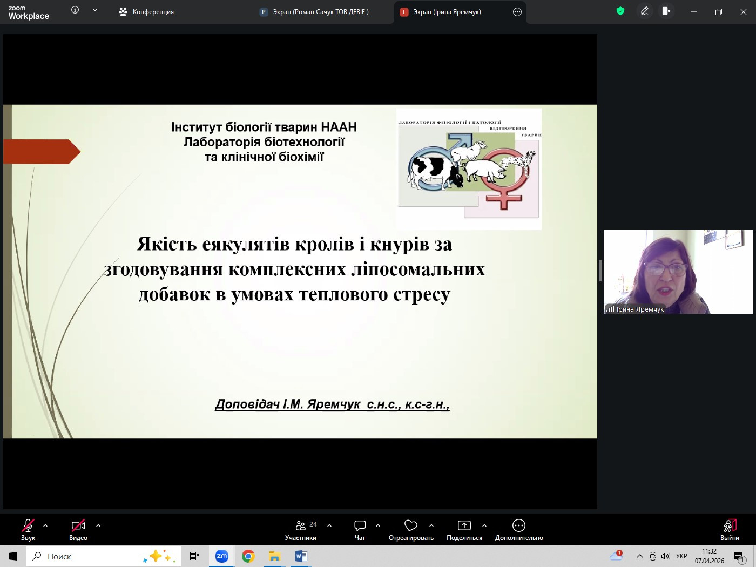
Task: Expand video settings arrow next to Видео
Action: (98, 525)
